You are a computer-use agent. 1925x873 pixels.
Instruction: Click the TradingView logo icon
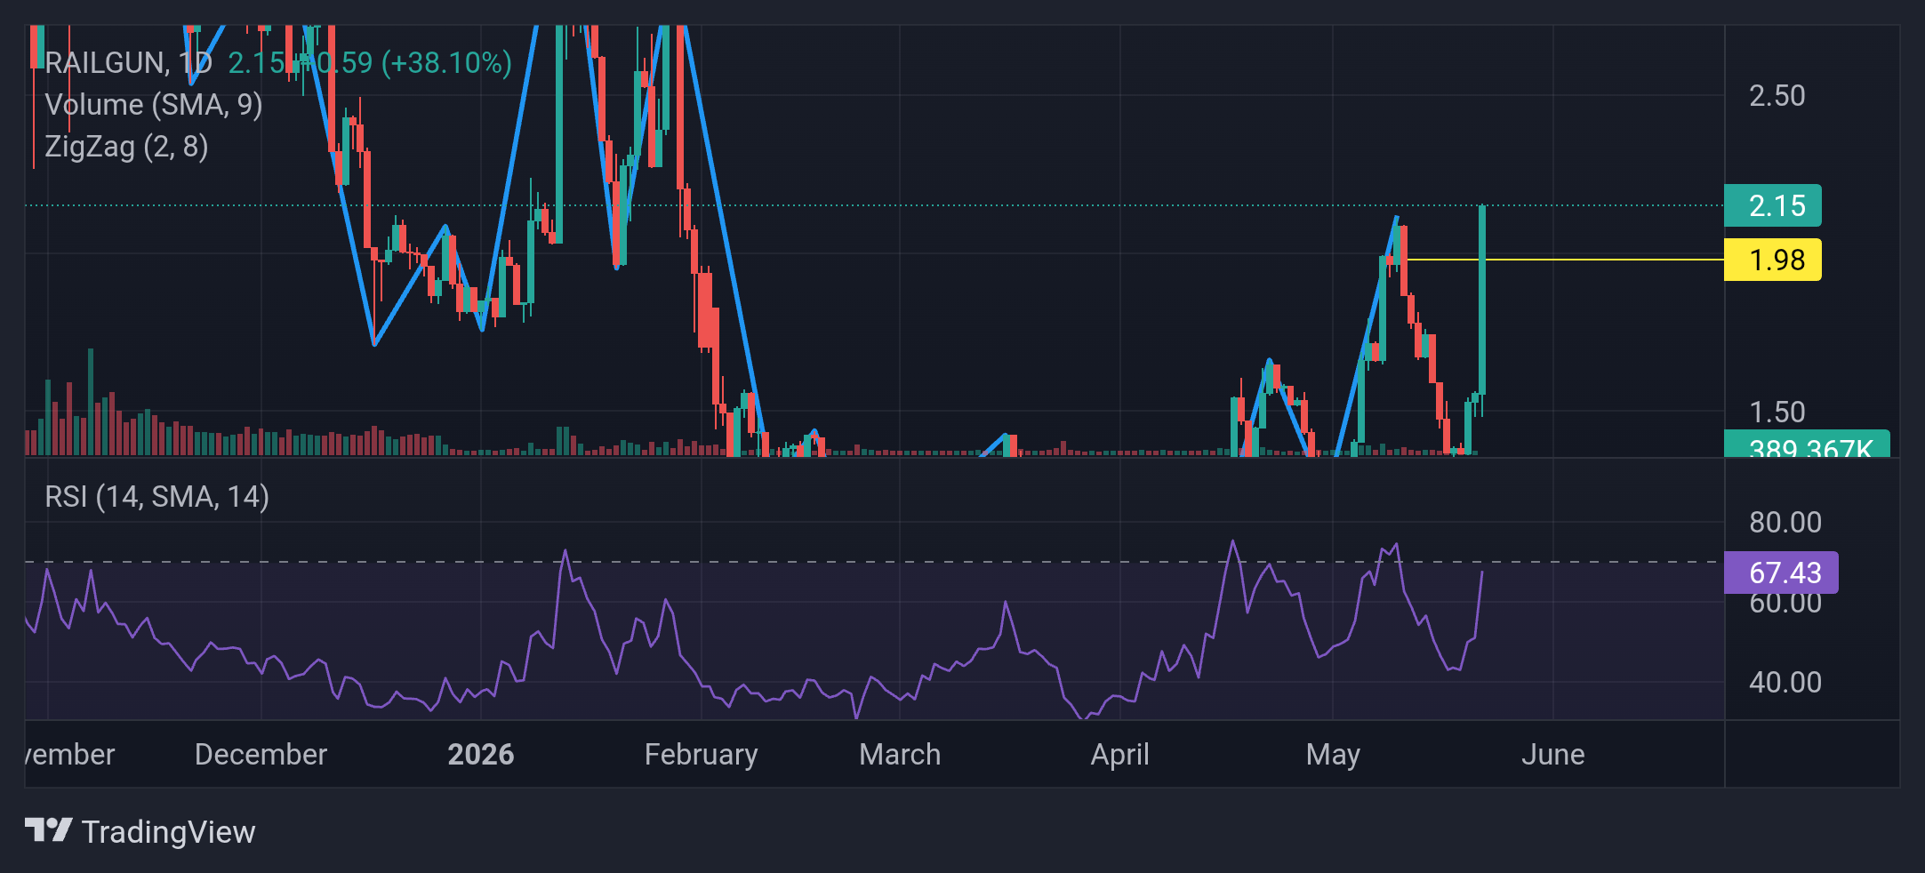(48, 830)
